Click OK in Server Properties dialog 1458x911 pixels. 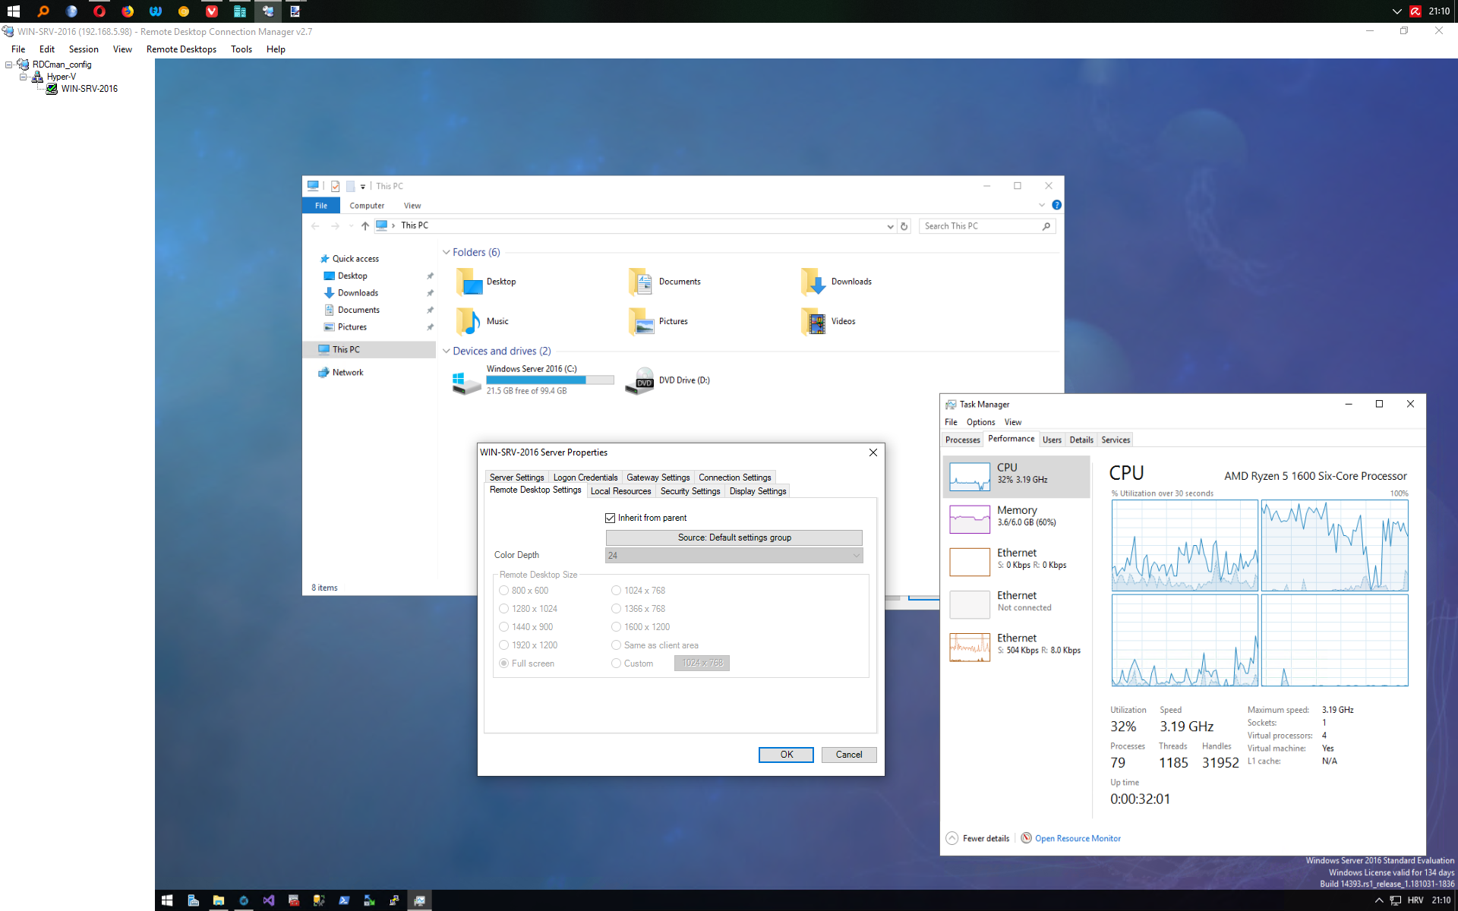point(786,755)
